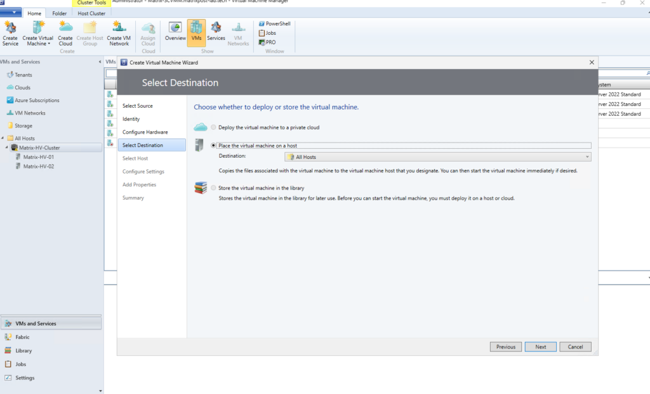Viewport: 650px width, 394px height.
Task: Open the PowerShell window button
Action: click(x=274, y=23)
